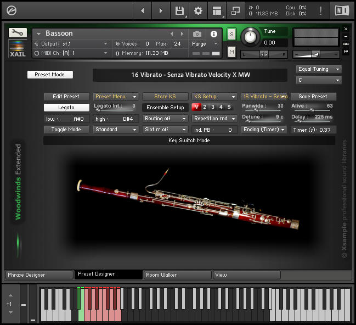The width and height of the screenshot is (356, 325).
Task: Switch to Preset Designer tab
Action: pos(108,274)
